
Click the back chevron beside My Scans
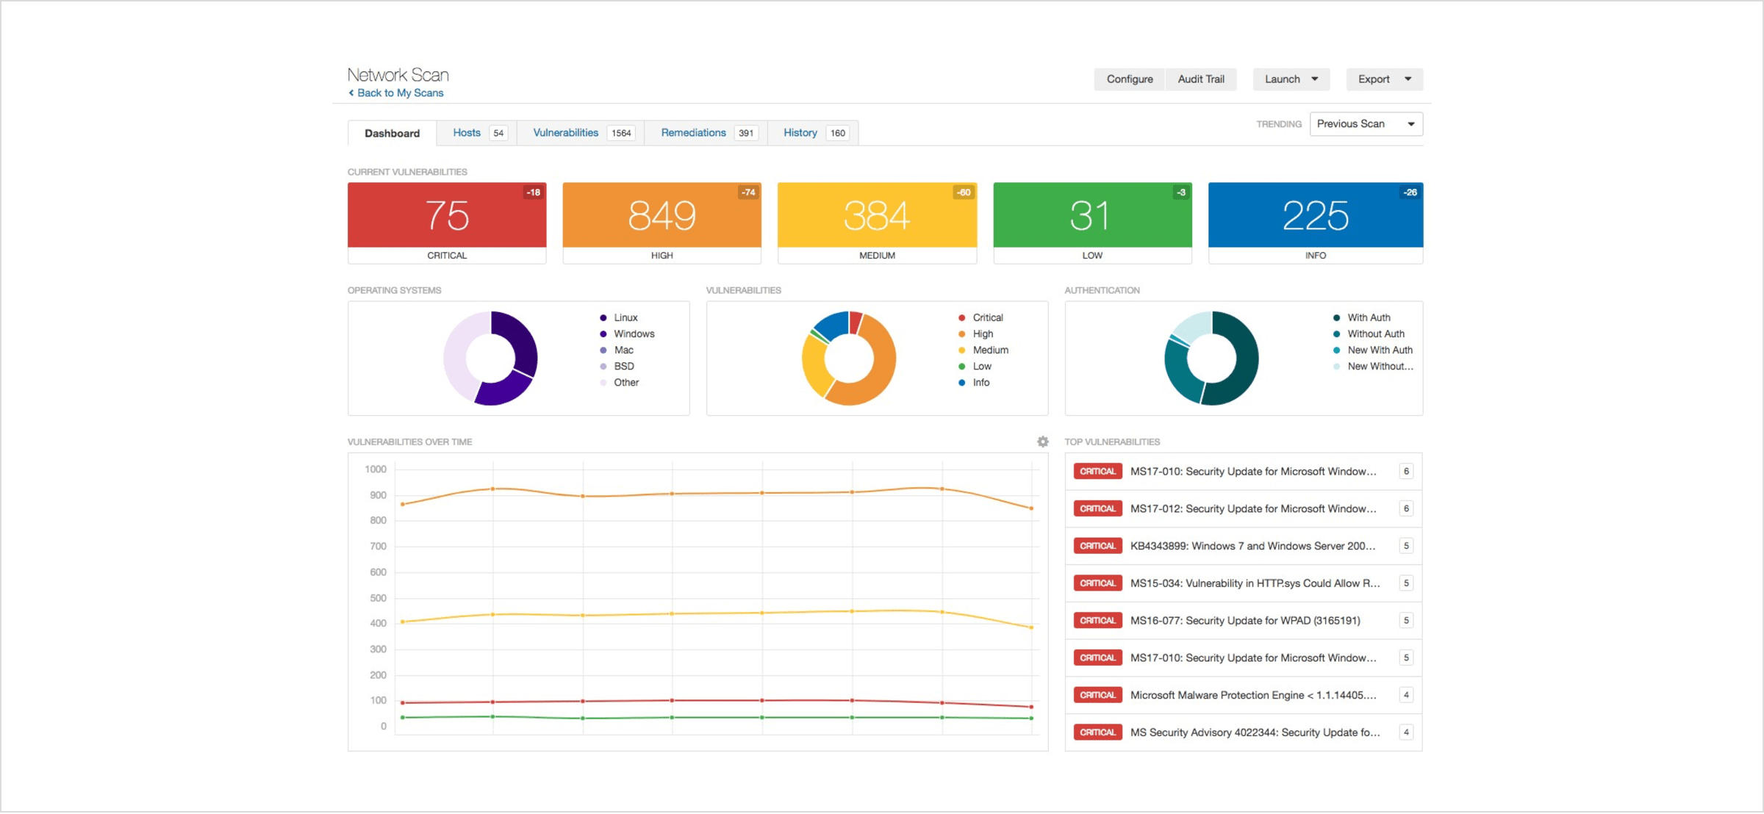[x=351, y=93]
